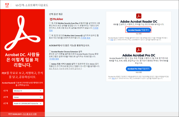Open the Korean language dropdown
The width and height of the screenshot is (179, 117).
tap(28, 97)
